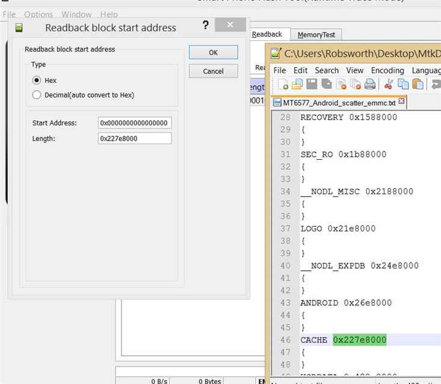Screen dimensions: 441x384
Task: Click the Start Address input field
Action: click(135, 123)
